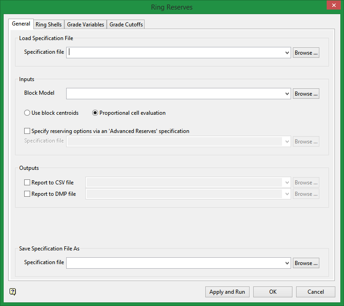This screenshot has height=306, width=344.
Task: Open the Grade Variables tab
Action: 86,25
